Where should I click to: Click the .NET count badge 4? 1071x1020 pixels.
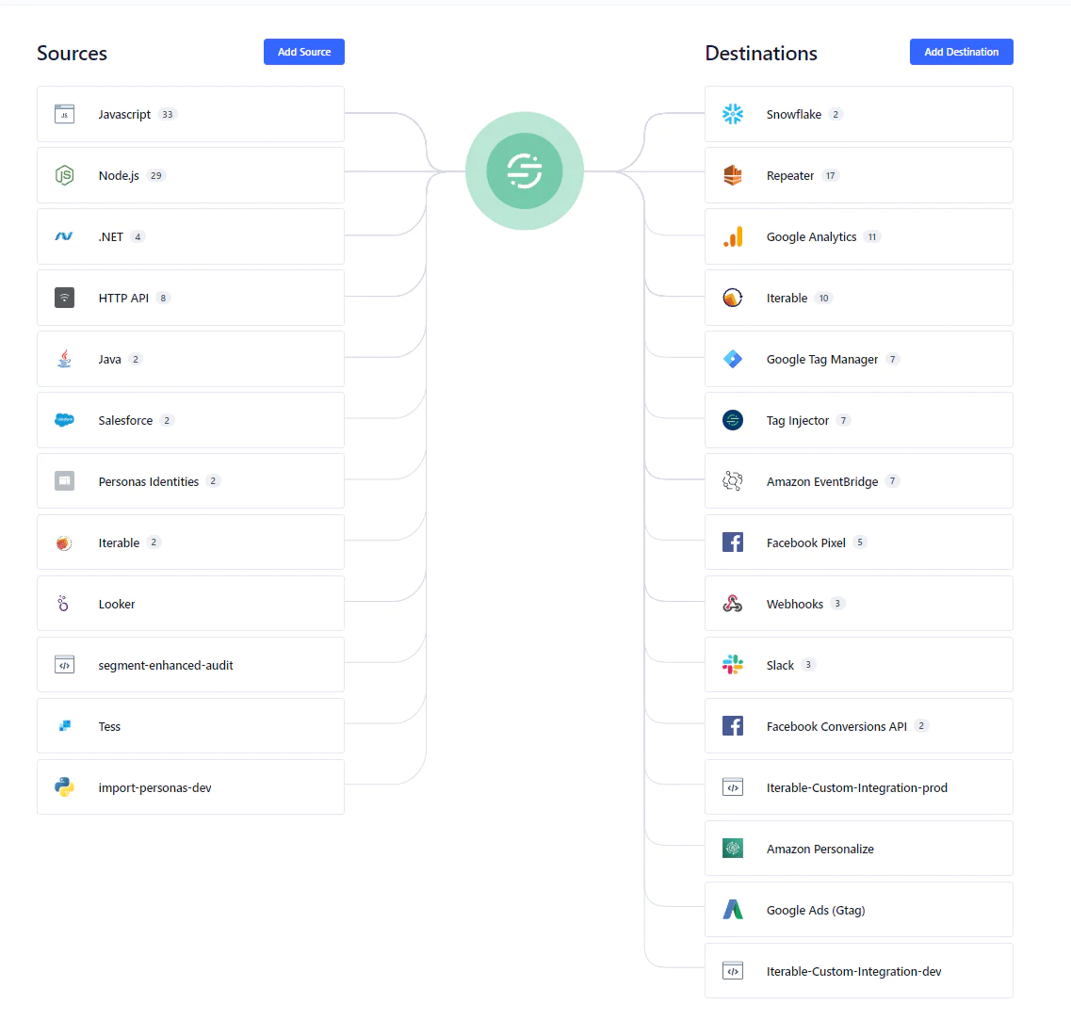pyautogui.click(x=138, y=237)
